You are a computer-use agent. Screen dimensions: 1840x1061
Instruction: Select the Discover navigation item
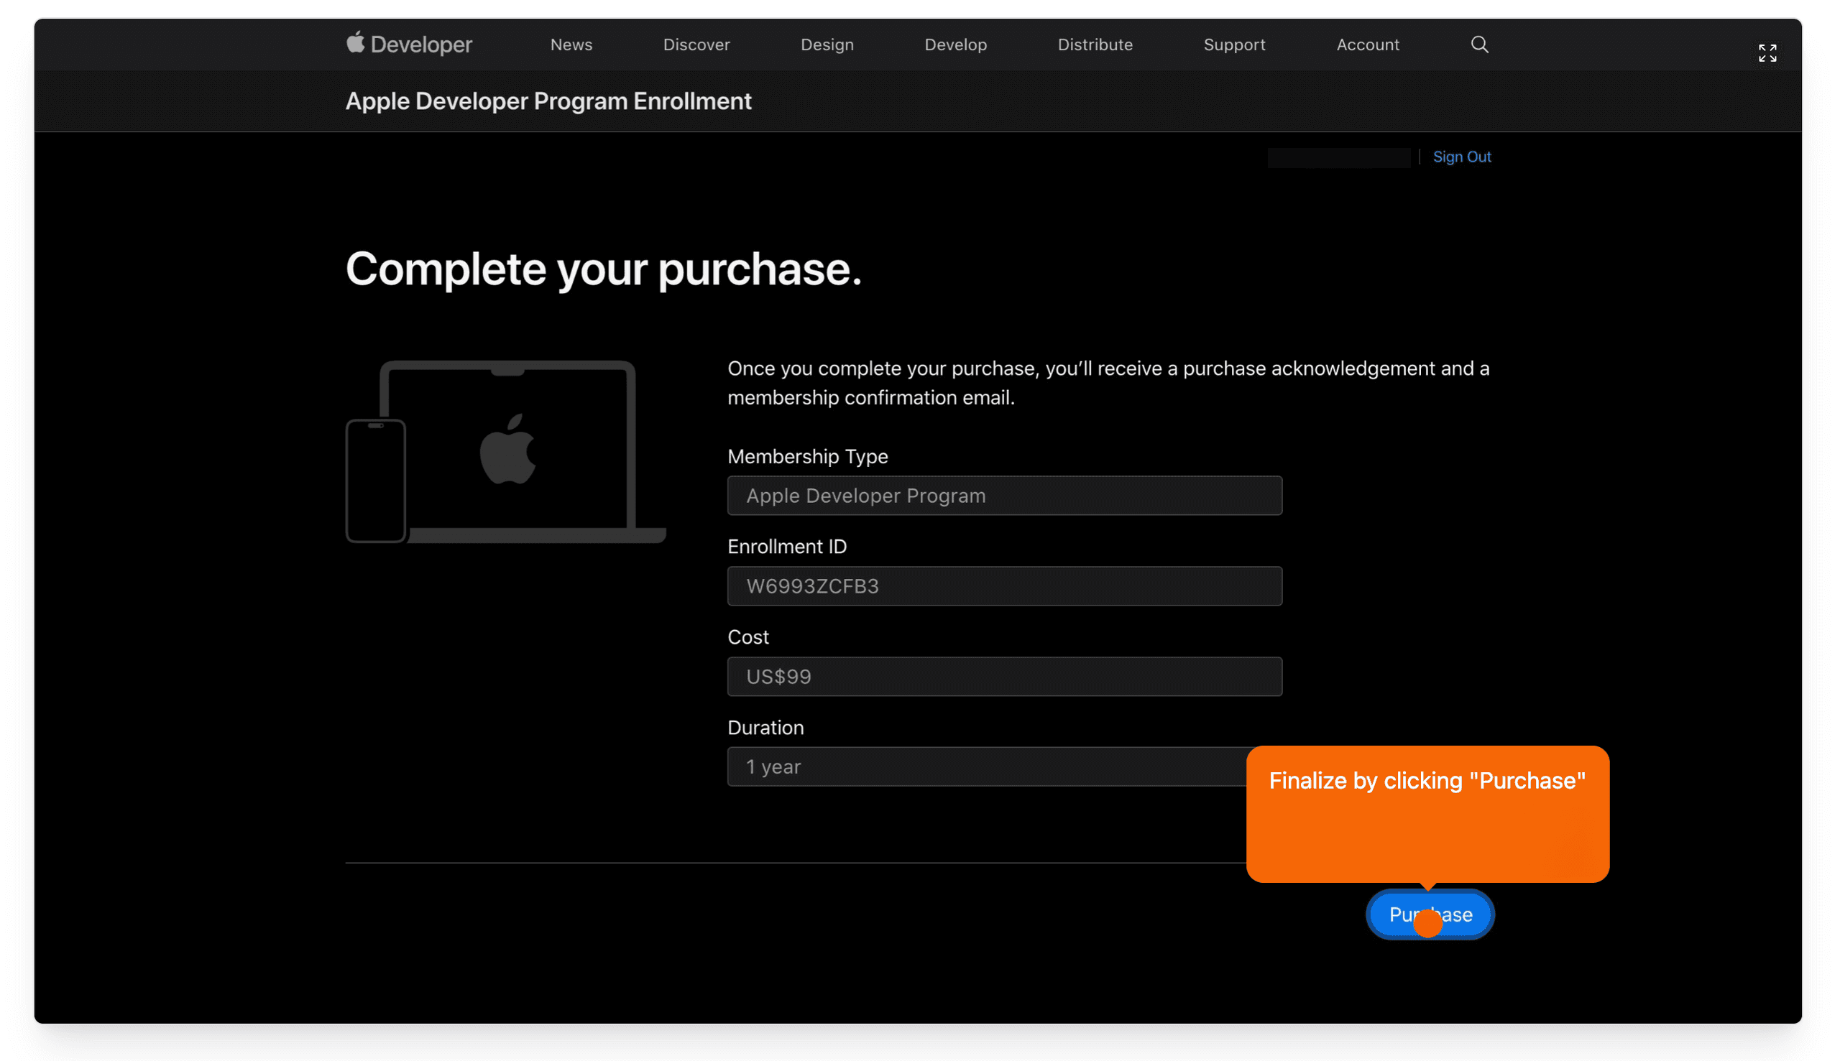point(696,45)
